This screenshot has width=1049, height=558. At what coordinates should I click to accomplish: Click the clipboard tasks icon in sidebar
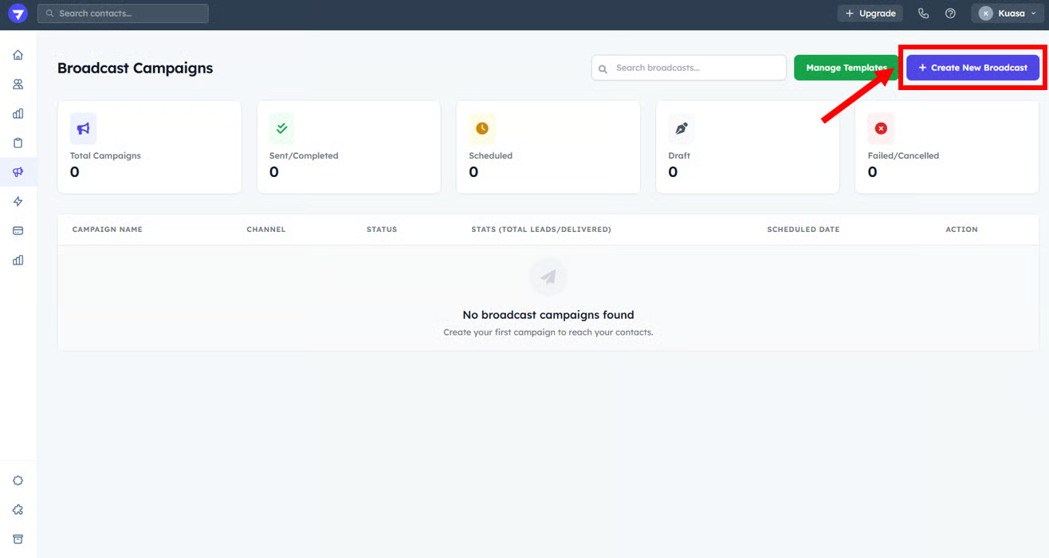[x=18, y=143]
